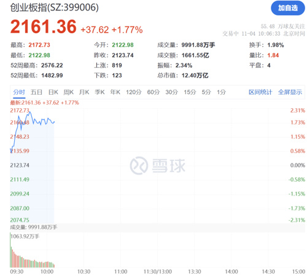307x276 pixels.
Task: Open the 季K chart tab
Action: click(x=99, y=92)
